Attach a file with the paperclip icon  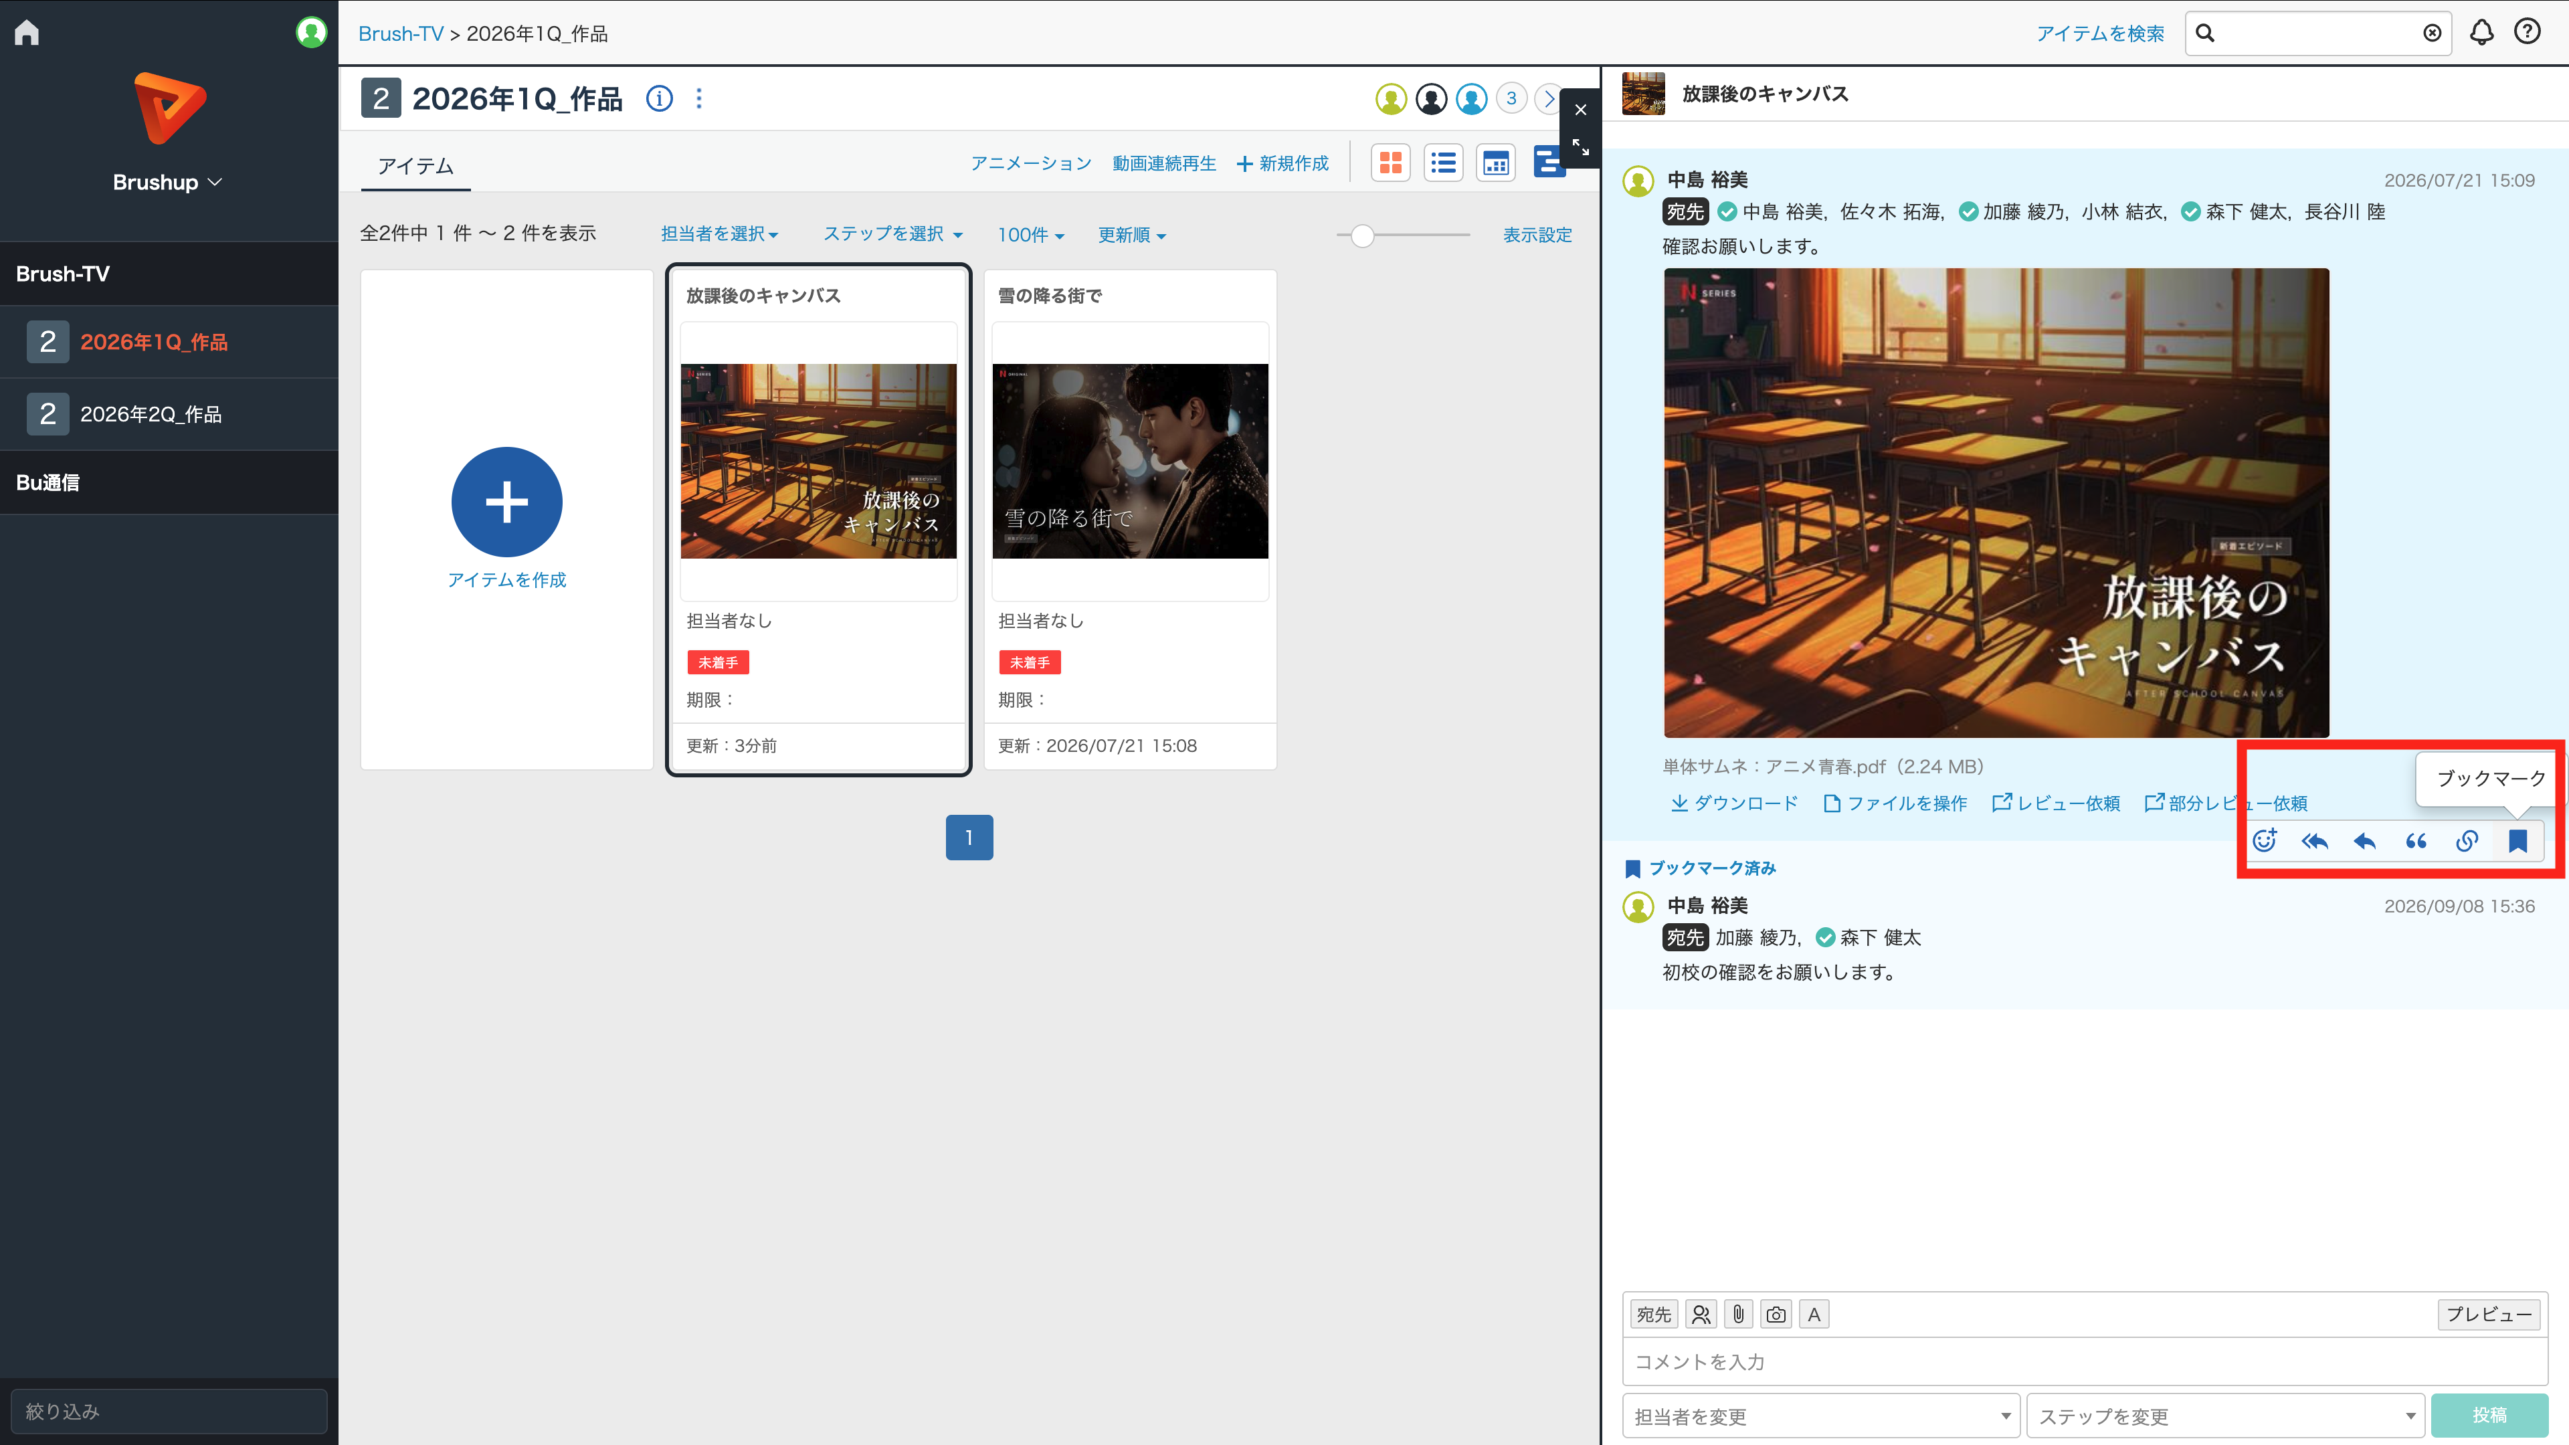click(1738, 1315)
